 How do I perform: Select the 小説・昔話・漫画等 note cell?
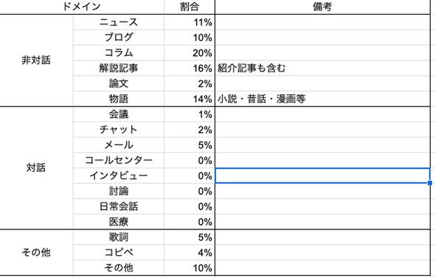[322, 99]
